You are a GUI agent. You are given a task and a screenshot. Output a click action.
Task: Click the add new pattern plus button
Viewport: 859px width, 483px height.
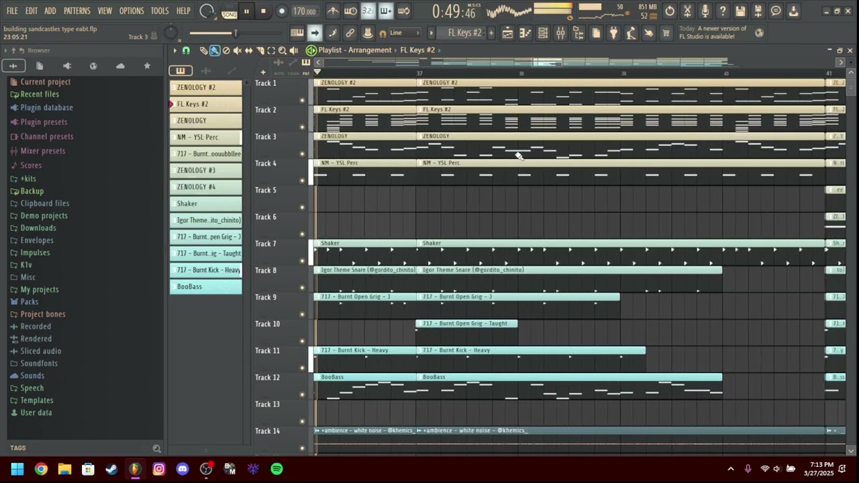coord(491,33)
